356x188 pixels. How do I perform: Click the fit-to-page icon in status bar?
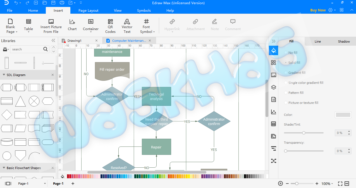pyautogui.click(x=340, y=184)
